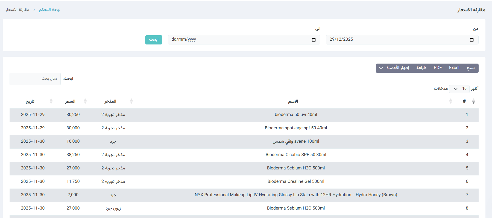Sort by السعر column sort arrows
This screenshot has width=492, height=218.
point(85,101)
